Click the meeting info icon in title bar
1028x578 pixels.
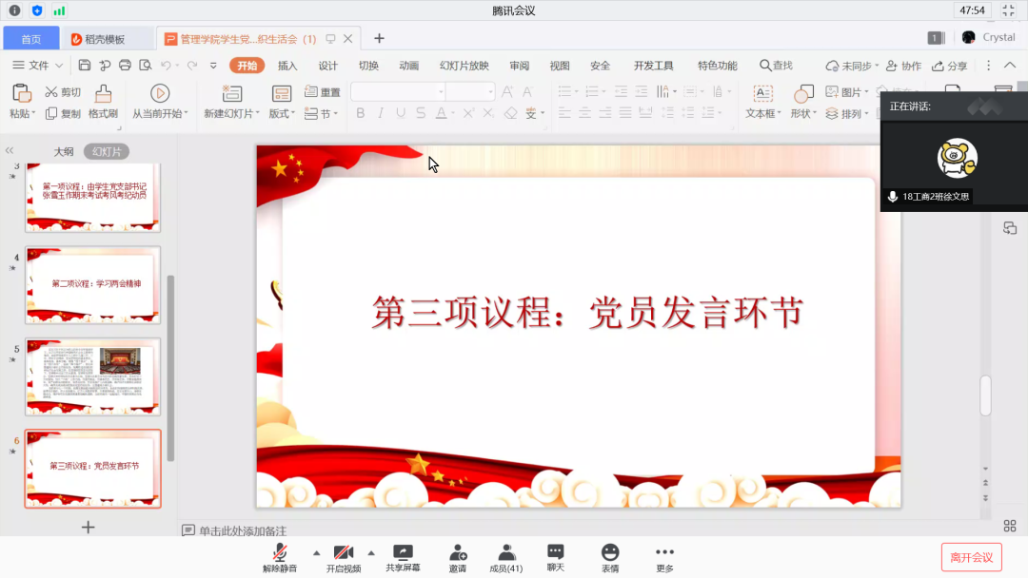click(x=14, y=10)
